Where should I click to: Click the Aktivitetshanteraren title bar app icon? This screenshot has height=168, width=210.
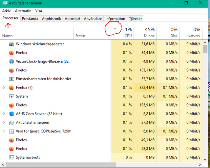pos(5,3)
